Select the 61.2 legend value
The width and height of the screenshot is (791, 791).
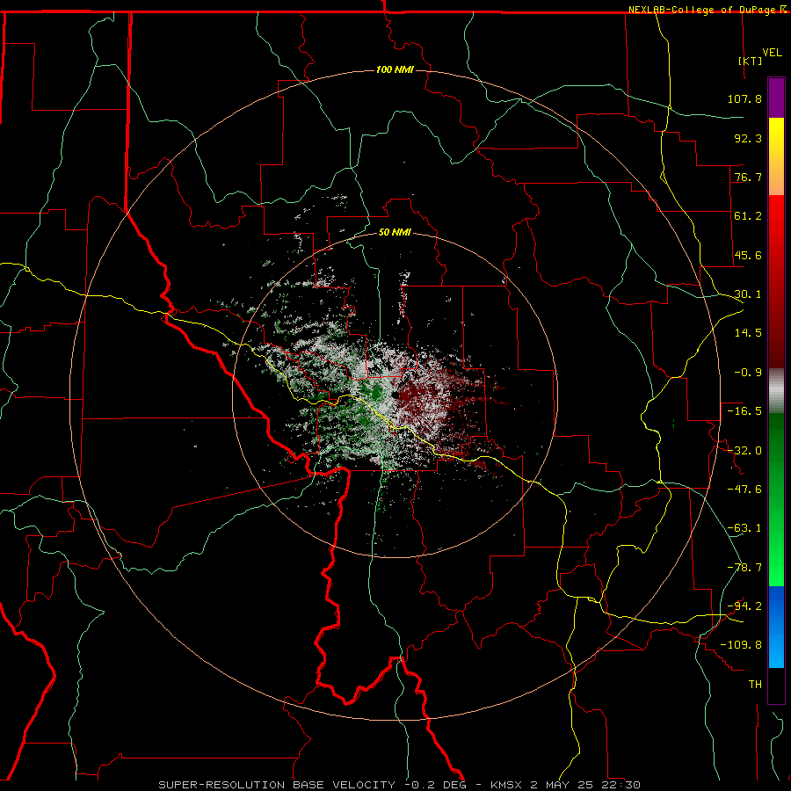[x=748, y=216]
